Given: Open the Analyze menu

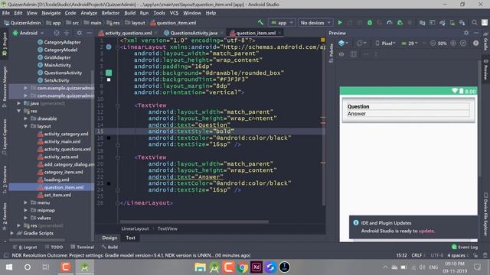Looking at the screenshot, I should click(x=89, y=13).
